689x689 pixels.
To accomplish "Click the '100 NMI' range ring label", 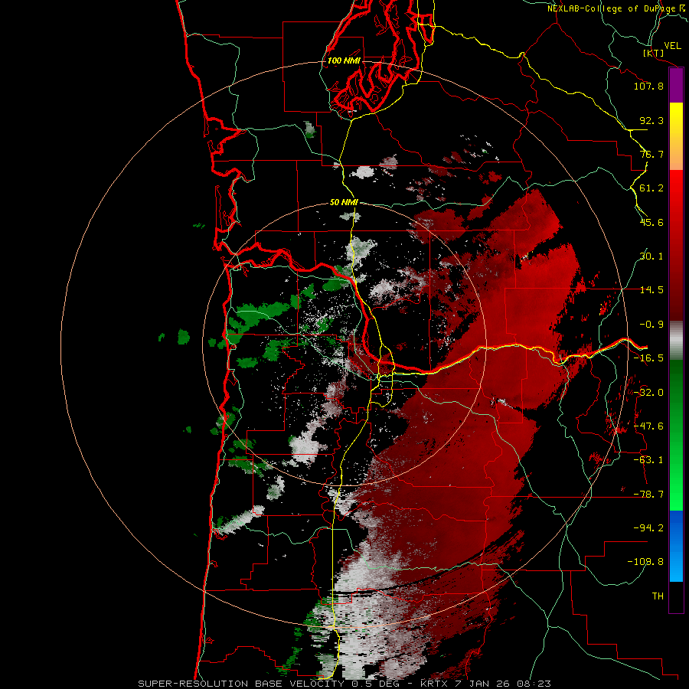I will coord(344,60).
